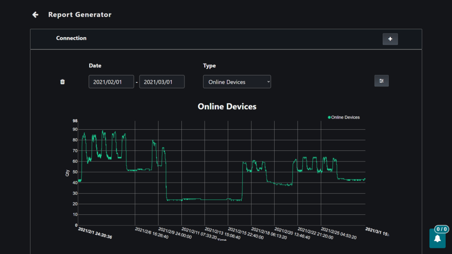Open notifications bell icon

click(x=437, y=239)
